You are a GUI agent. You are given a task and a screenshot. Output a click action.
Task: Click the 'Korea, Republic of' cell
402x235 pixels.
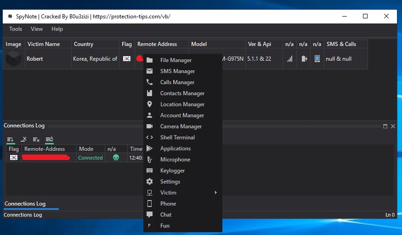(95, 59)
